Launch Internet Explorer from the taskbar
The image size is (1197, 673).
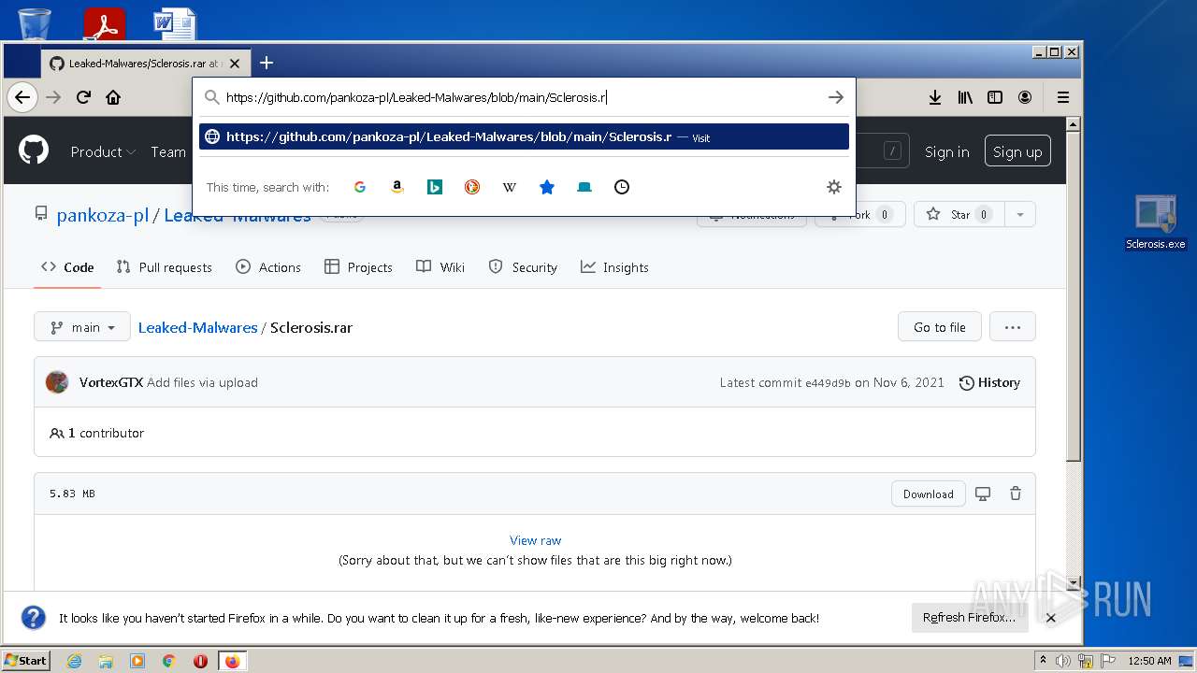click(x=74, y=661)
